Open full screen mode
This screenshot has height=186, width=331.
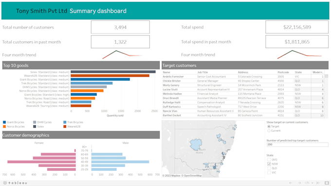click(x=327, y=183)
